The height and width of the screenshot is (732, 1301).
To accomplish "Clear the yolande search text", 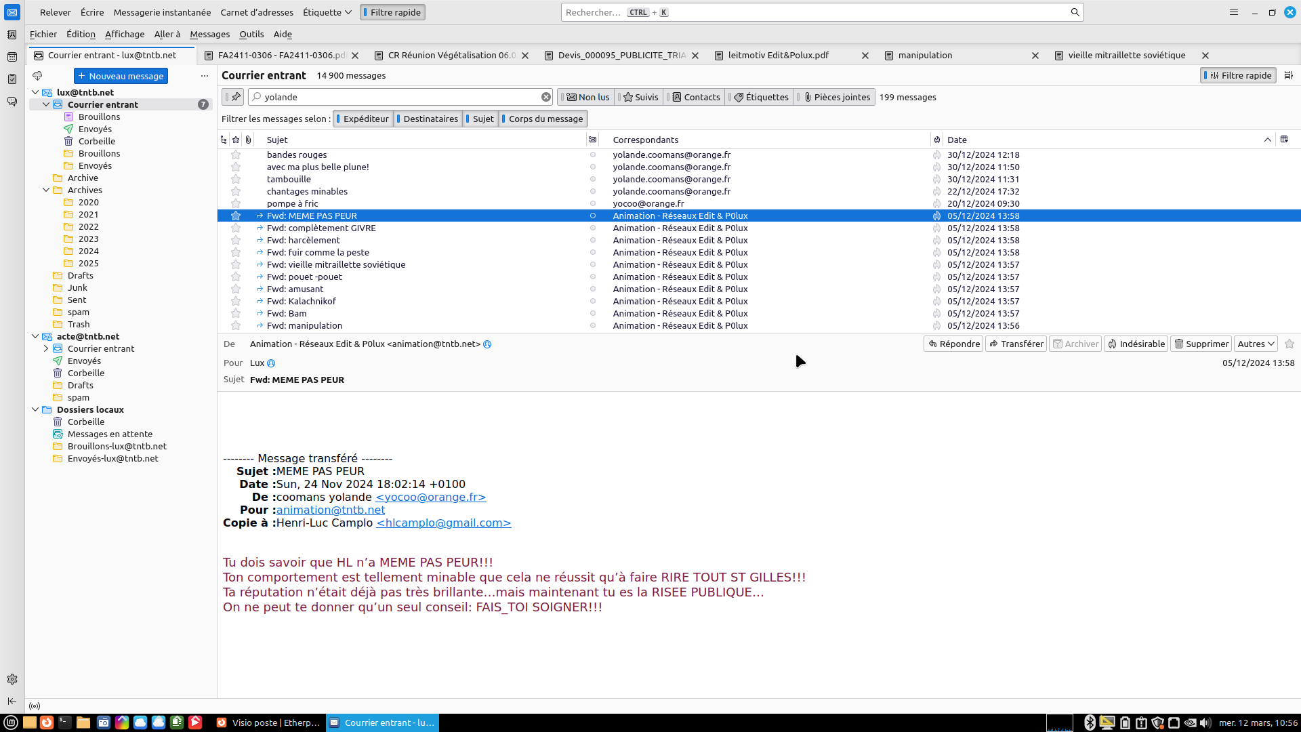I will [x=545, y=97].
